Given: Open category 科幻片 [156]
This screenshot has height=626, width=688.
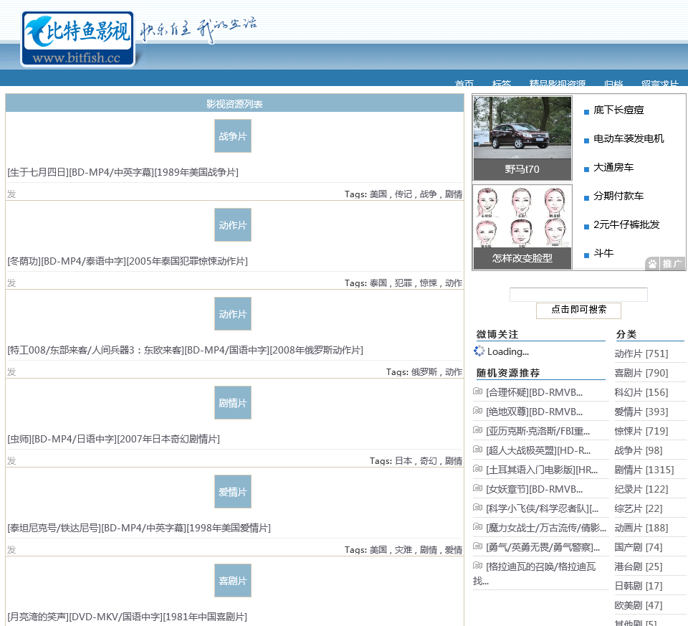Looking at the screenshot, I should 641,392.
